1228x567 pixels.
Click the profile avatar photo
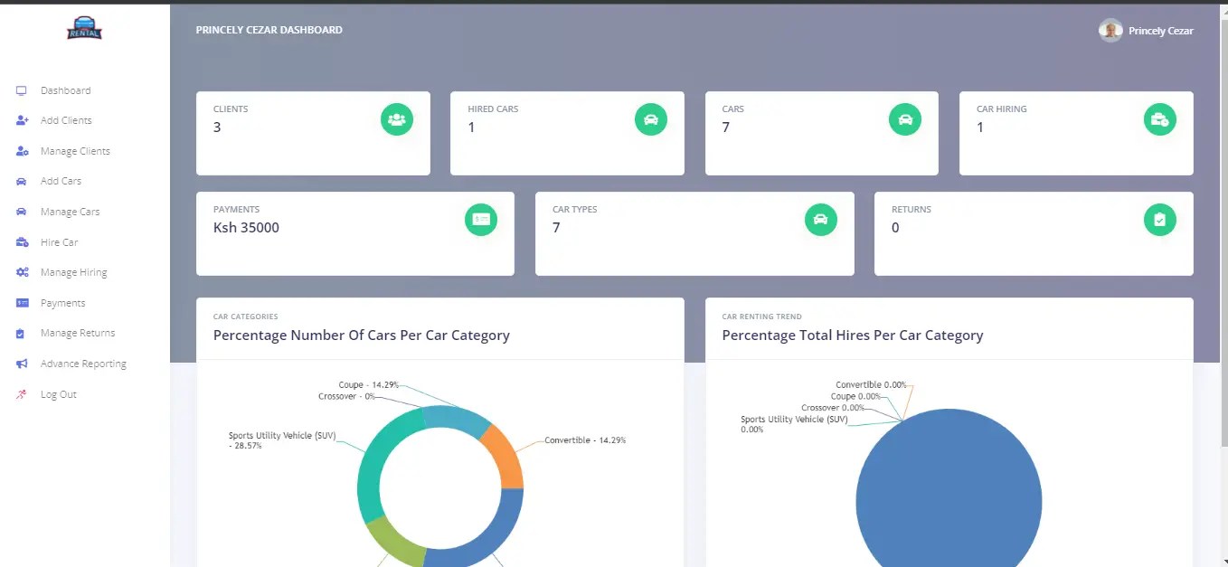pyautogui.click(x=1110, y=30)
